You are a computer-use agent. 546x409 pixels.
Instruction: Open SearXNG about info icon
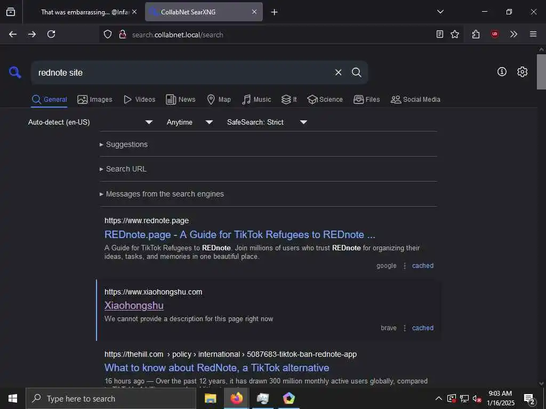tap(502, 72)
